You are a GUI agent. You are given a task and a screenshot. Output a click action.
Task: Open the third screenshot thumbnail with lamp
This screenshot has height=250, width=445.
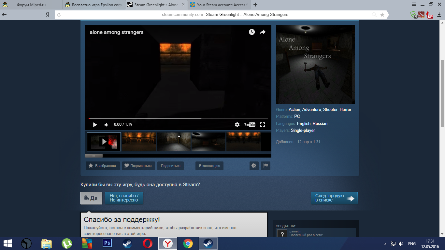coord(174,142)
